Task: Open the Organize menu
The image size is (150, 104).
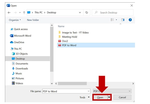Action: tap(15, 20)
